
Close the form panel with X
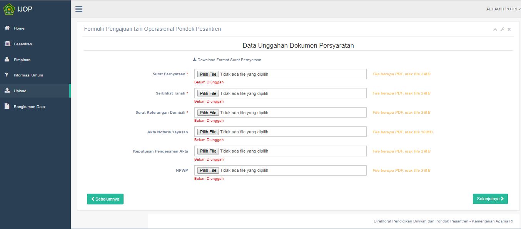coord(509,30)
